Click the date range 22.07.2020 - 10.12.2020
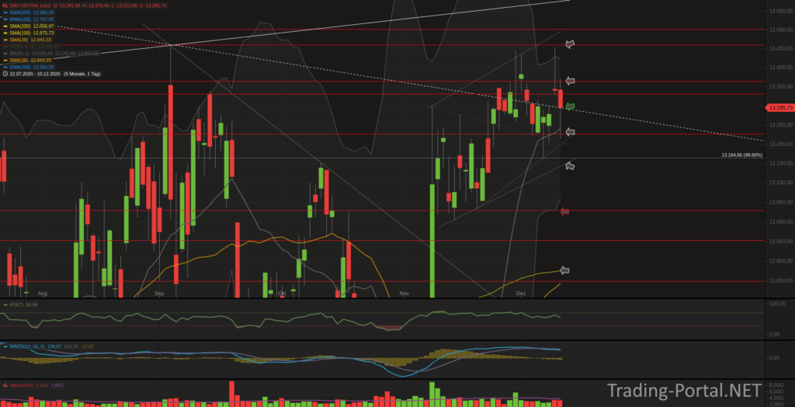Screen dimensions: 795x407 34,74
